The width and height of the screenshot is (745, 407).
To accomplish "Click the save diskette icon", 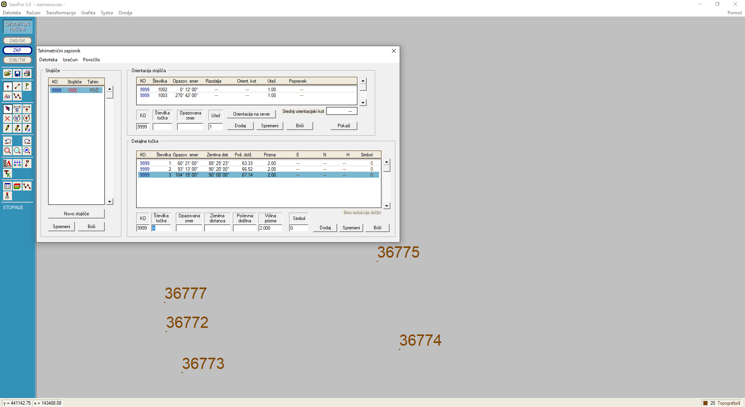I will coord(17,74).
